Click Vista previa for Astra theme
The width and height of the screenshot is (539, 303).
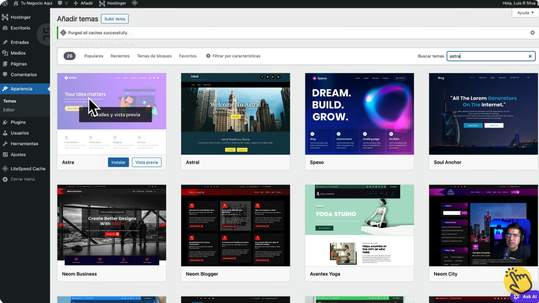tap(147, 162)
